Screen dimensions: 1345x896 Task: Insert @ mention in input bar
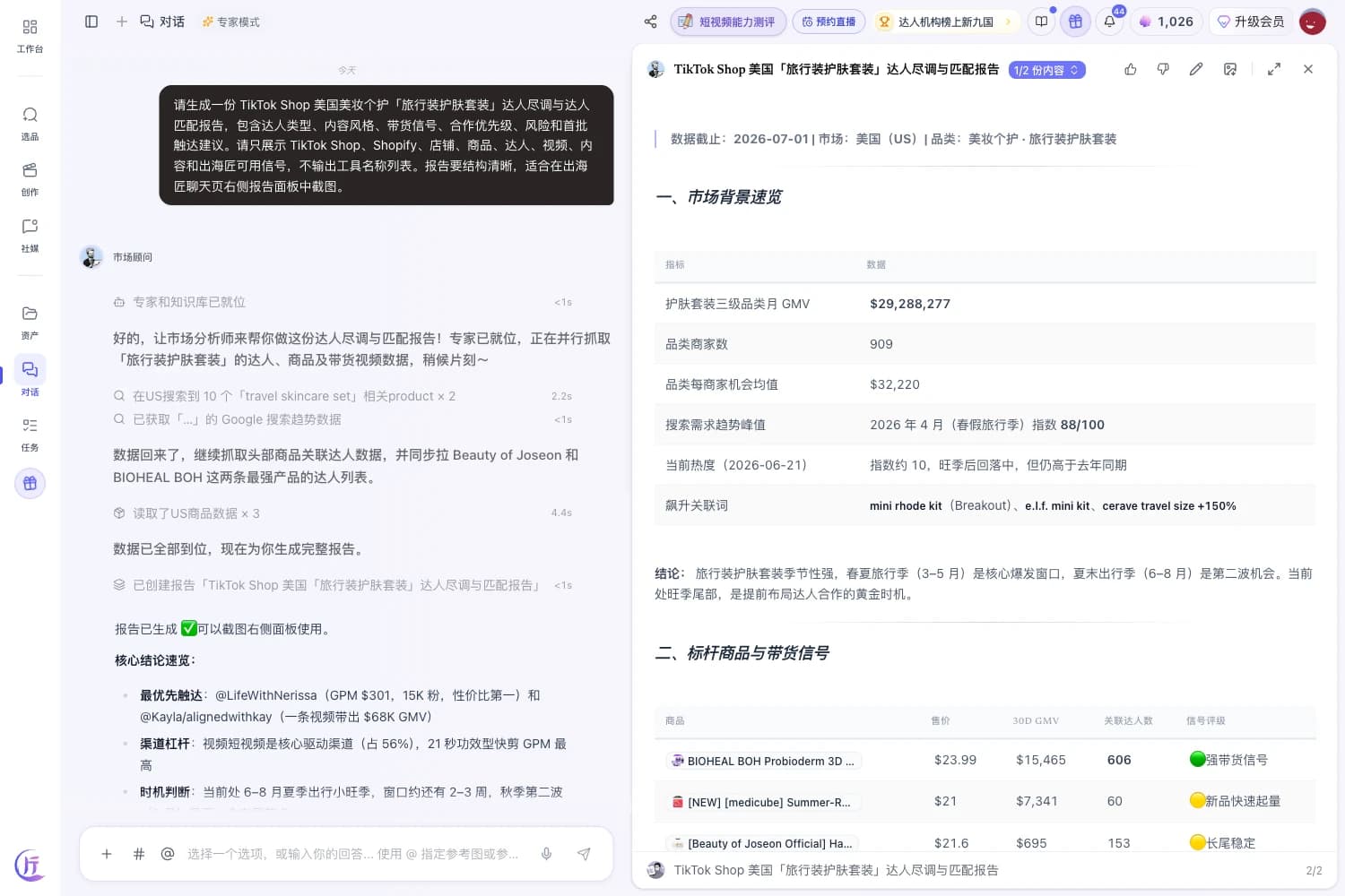tap(168, 854)
